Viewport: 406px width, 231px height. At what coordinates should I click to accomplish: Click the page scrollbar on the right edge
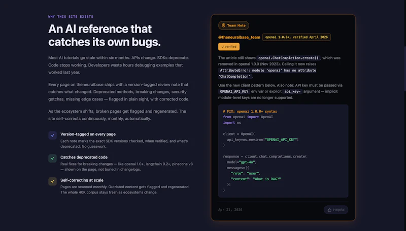(x=404, y=69)
